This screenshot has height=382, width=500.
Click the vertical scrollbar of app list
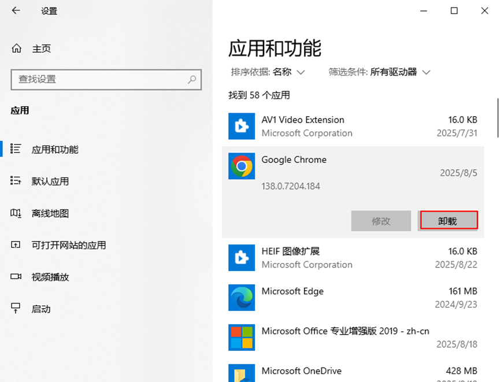click(x=498, y=118)
